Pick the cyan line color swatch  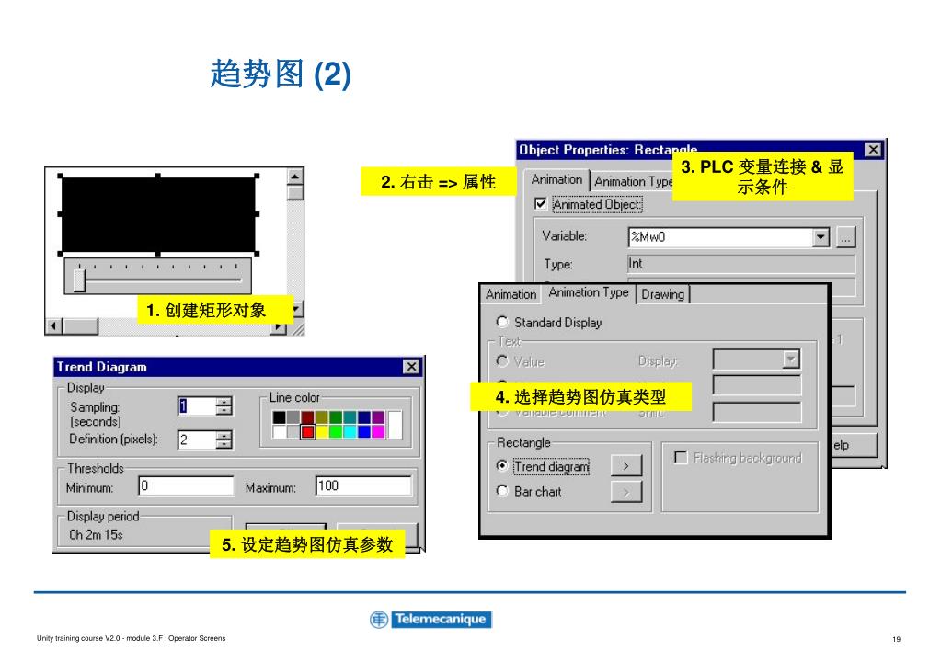tap(350, 431)
